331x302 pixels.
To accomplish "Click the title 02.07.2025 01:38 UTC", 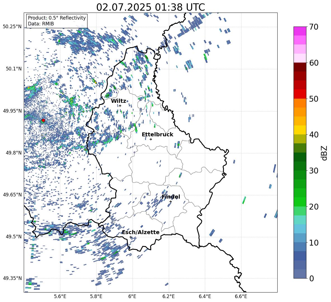I will coord(151,7).
